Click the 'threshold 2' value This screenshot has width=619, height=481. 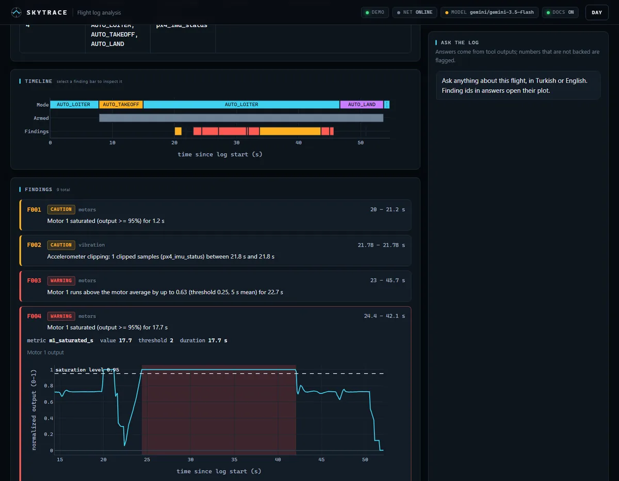(156, 340)
